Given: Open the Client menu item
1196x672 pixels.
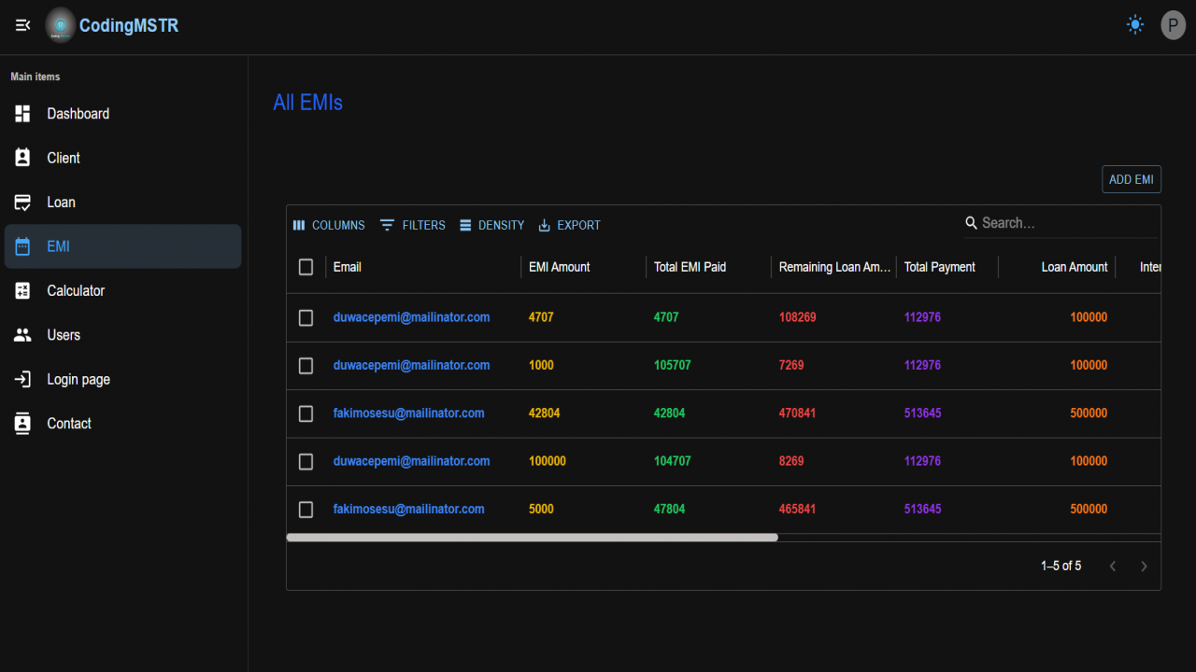Looking at the screenshot, I should 123,158.
